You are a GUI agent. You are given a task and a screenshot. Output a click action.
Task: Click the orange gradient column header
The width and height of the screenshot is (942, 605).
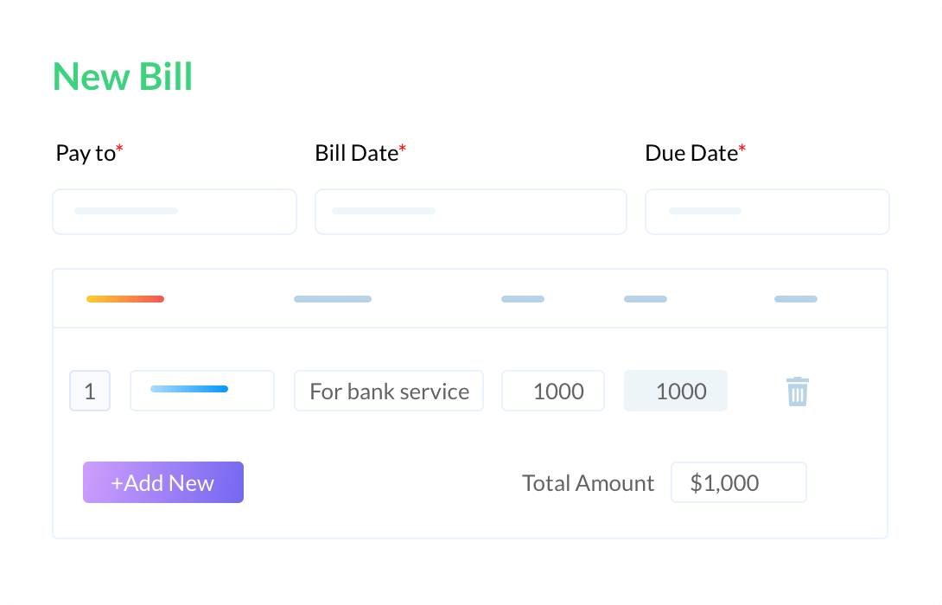(125, 299)
